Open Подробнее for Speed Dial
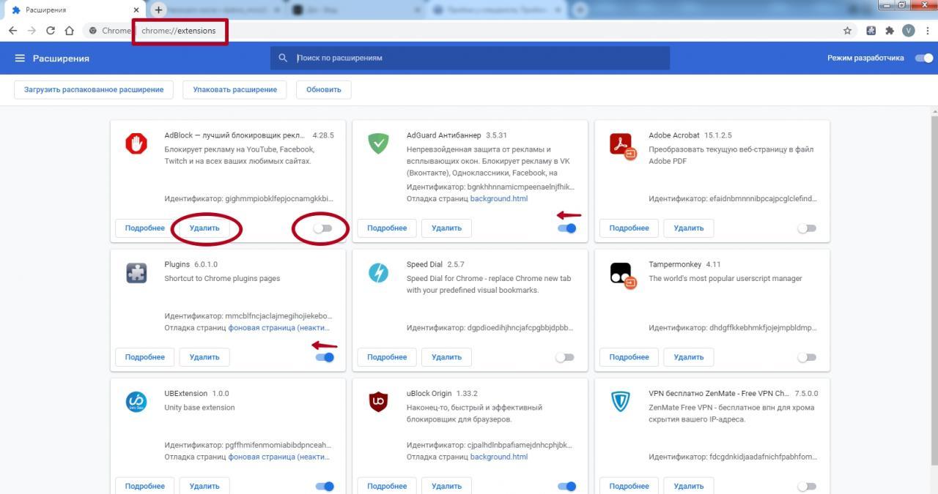Screen dimensions: 938x494 coord(387,357)
